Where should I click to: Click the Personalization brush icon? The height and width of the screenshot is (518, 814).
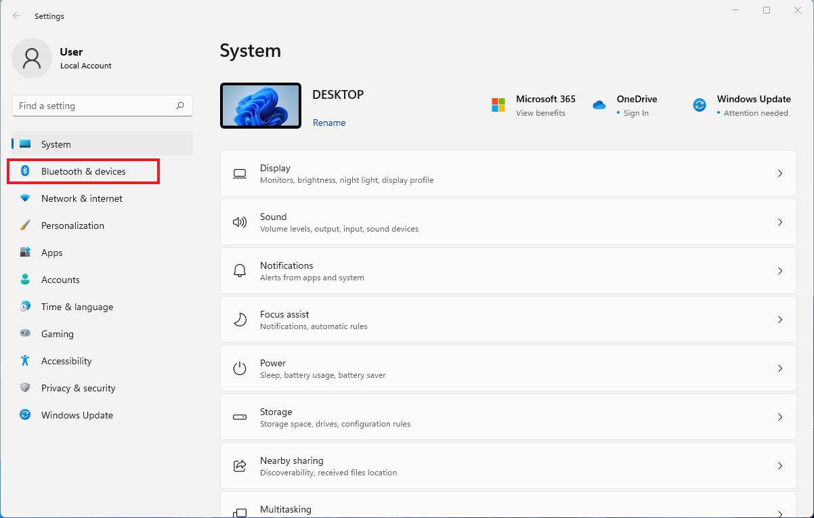(25, 225)
